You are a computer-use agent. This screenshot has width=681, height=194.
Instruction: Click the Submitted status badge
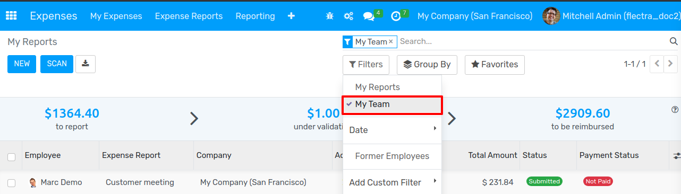[544, 181]
